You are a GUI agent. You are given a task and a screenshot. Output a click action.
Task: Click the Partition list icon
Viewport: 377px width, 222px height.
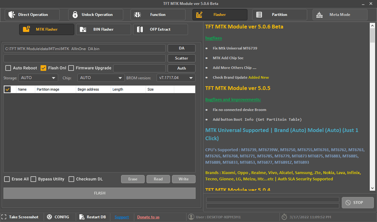click(259, 15)
